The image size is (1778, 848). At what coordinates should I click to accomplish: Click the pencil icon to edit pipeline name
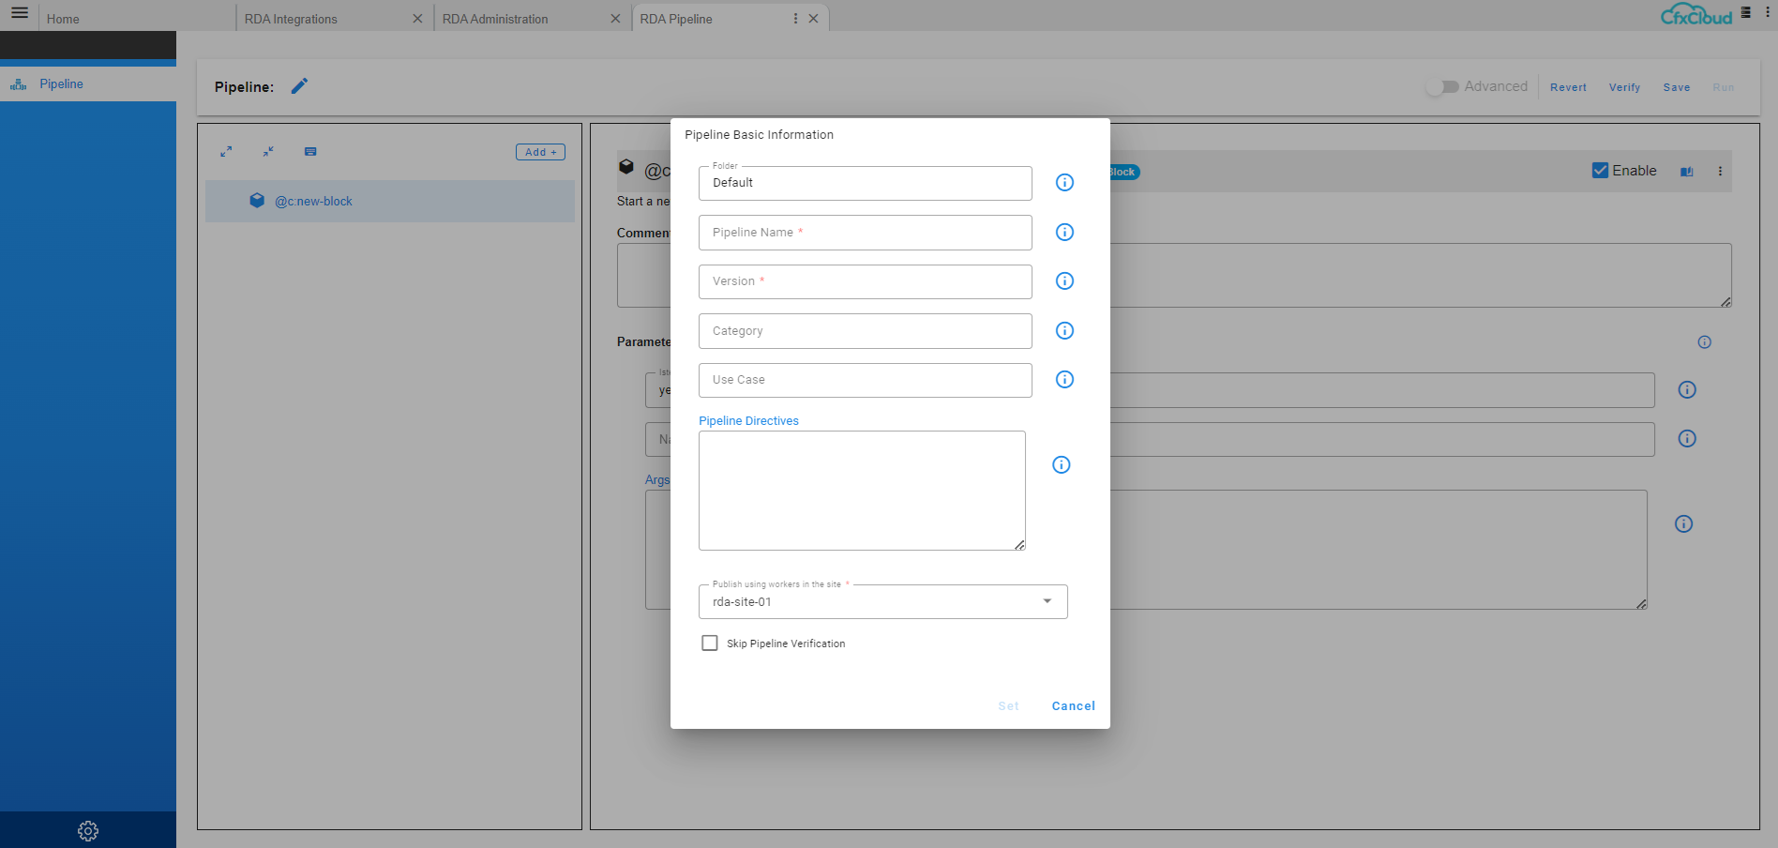click(x=299, y=86)
